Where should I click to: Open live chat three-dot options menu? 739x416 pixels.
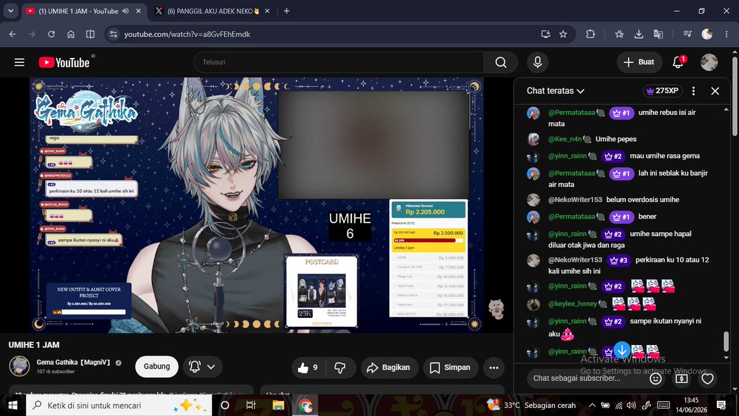coord(693,91)
